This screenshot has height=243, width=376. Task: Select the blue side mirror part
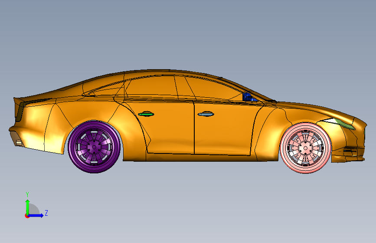(249, 97)
